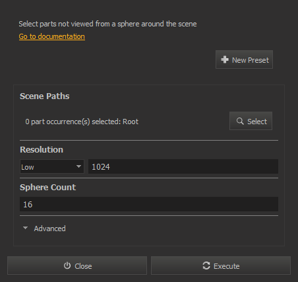Click the Select button for scene paths
Screen dimensions: 298x282
[x=251, y=121]
